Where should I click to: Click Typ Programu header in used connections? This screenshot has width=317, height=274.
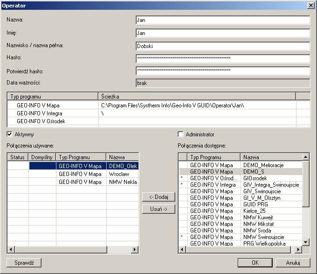81,157
